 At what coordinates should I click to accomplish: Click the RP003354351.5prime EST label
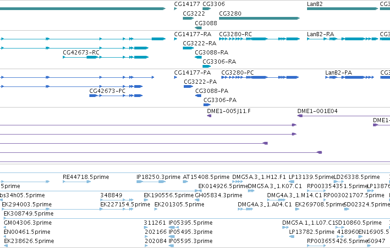(337, 186)
